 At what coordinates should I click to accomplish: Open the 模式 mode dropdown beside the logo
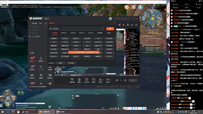coord(47,18)
